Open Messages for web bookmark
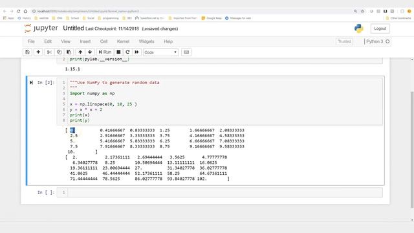The width and height of the screenshot is (414, 233). [238, 18]
